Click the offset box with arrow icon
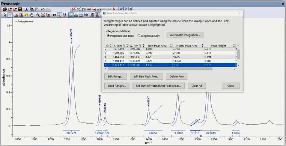286x146 pixels. pos(84,9)
